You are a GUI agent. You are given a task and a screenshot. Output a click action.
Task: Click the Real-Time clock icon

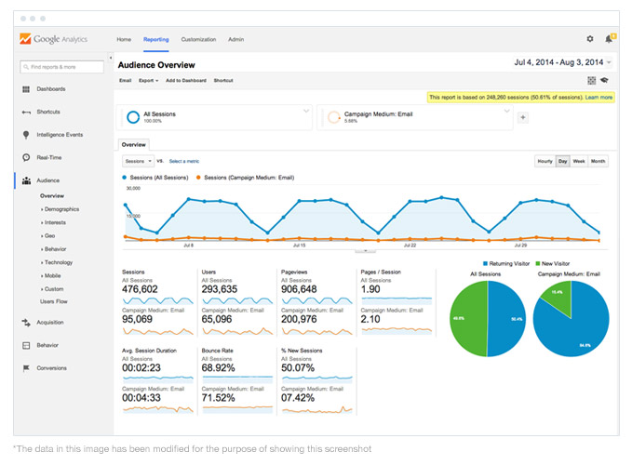click(26, 157)
